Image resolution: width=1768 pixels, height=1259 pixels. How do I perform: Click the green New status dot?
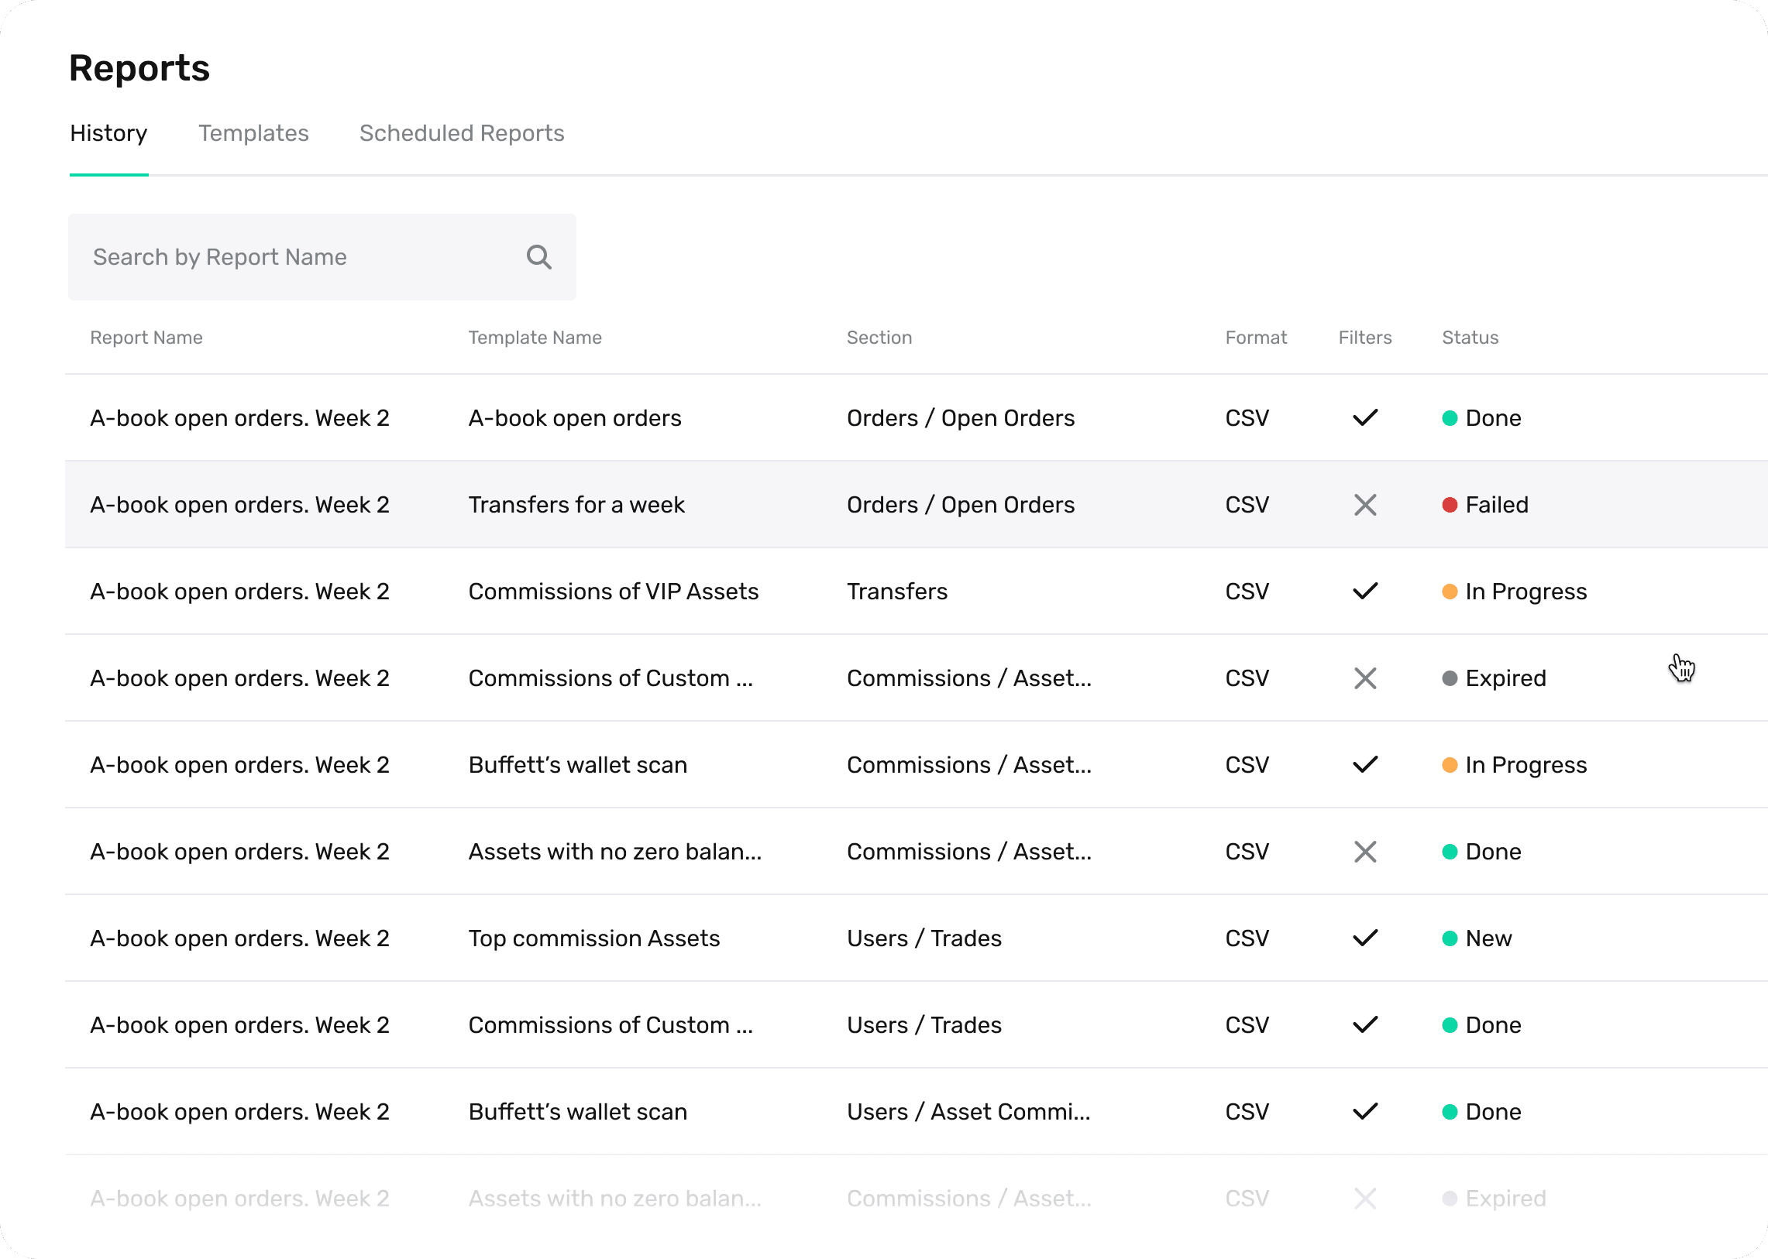click(x=1448, y=938)
